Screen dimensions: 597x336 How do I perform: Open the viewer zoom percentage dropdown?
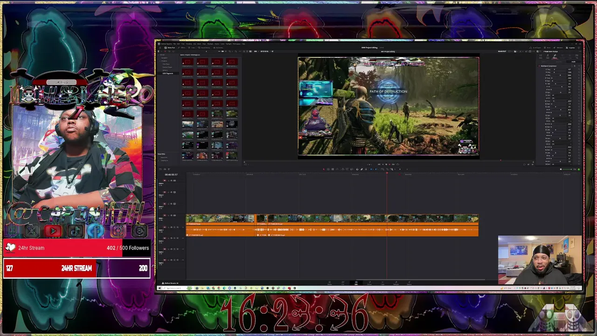click(x=256, y=51)
